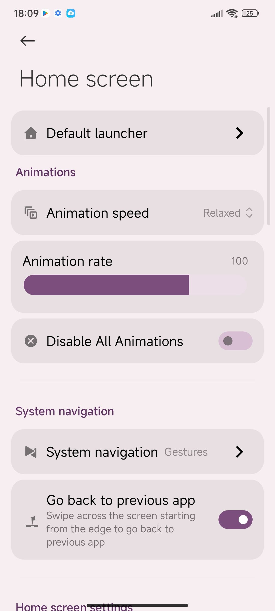Image resolution: width=275 pixels, height=611 pixels.
Task: Expand Default launcher with its chevron arrow
Action: 239,133
